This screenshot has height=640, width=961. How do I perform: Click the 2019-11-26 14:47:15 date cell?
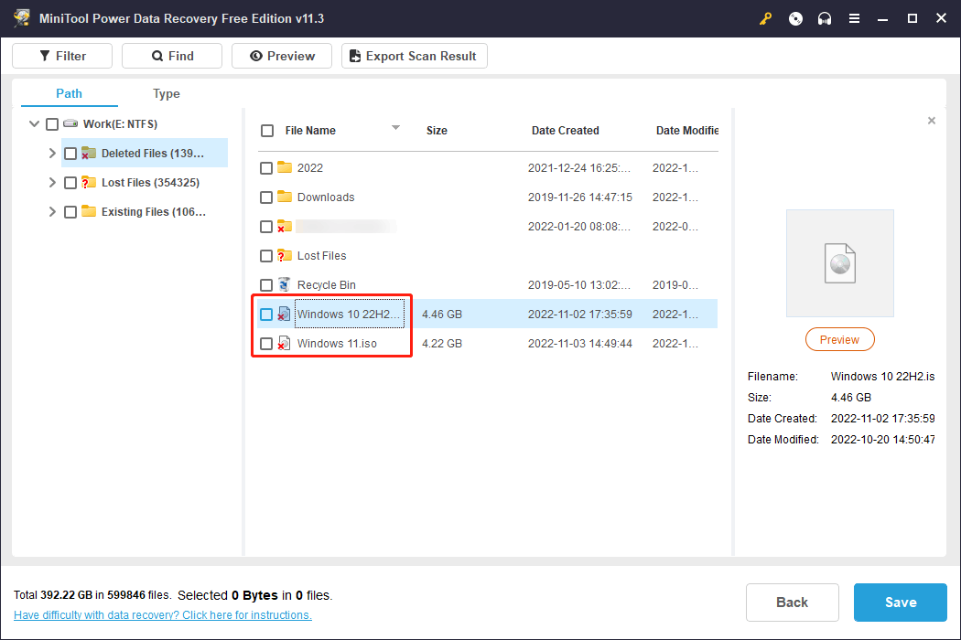pyautogui.click(x=579, y=197)
